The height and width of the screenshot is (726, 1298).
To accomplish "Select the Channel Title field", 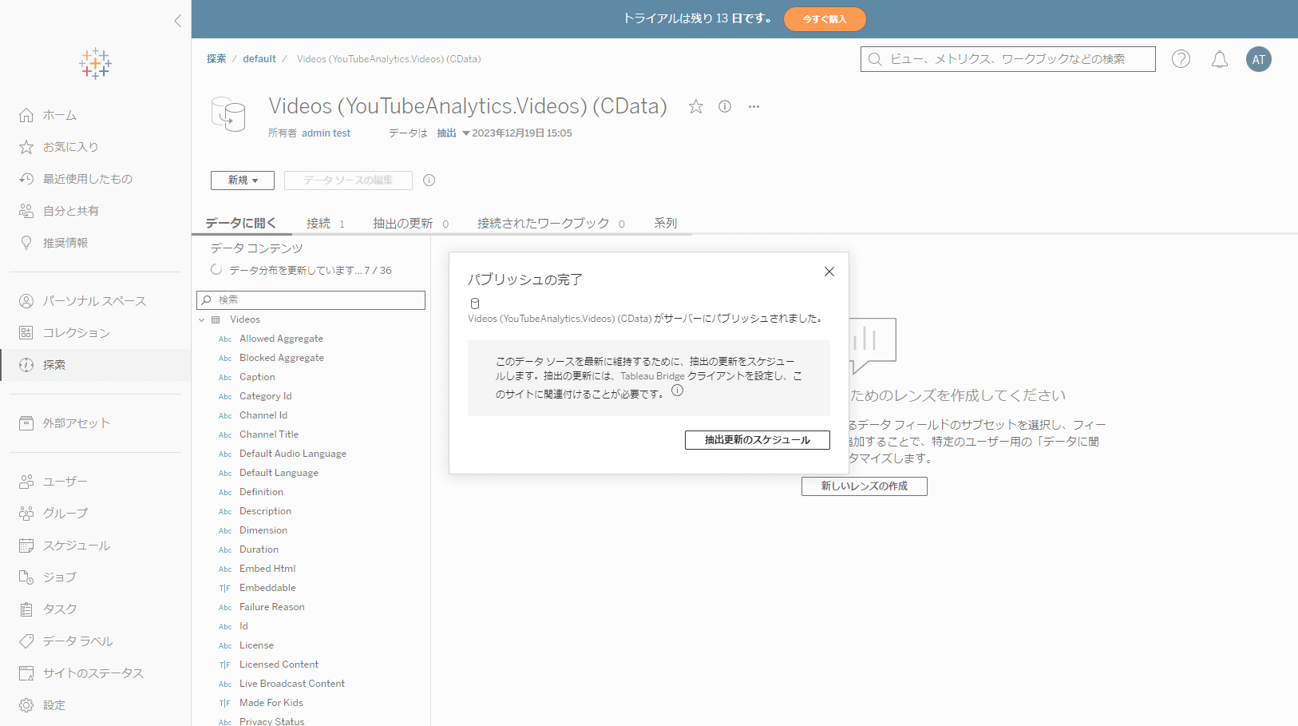I will coord(269,434).
